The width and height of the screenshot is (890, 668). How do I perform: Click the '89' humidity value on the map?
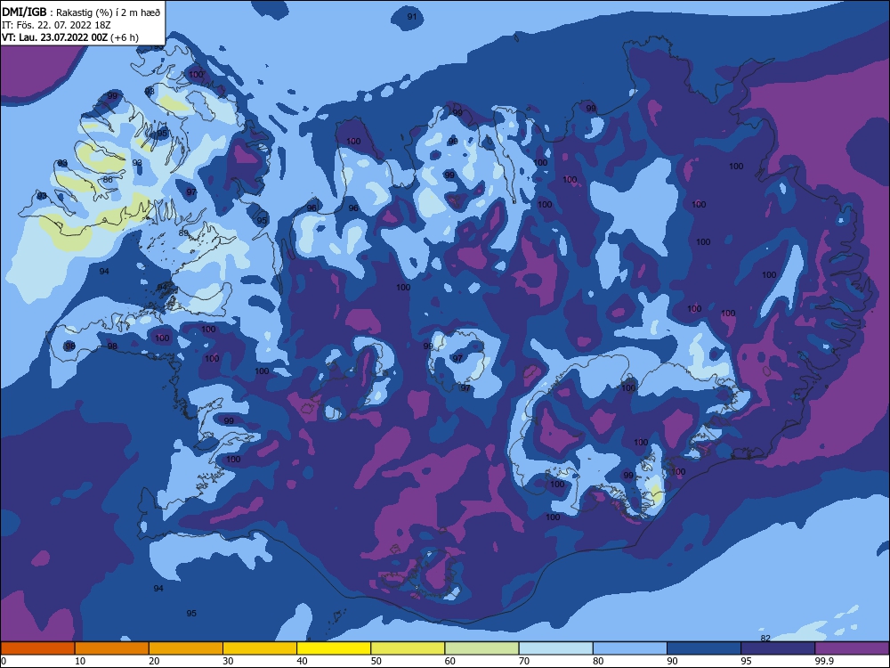click(x=182, y=232)
